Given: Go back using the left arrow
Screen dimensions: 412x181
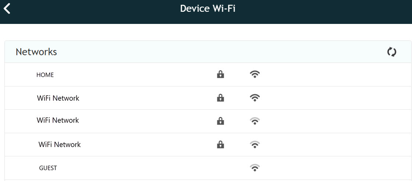Looking at the screenshot, I should tap(7, 8).
